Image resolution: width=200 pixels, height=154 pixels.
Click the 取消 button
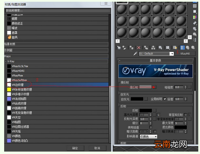click(x=97, y=148)
